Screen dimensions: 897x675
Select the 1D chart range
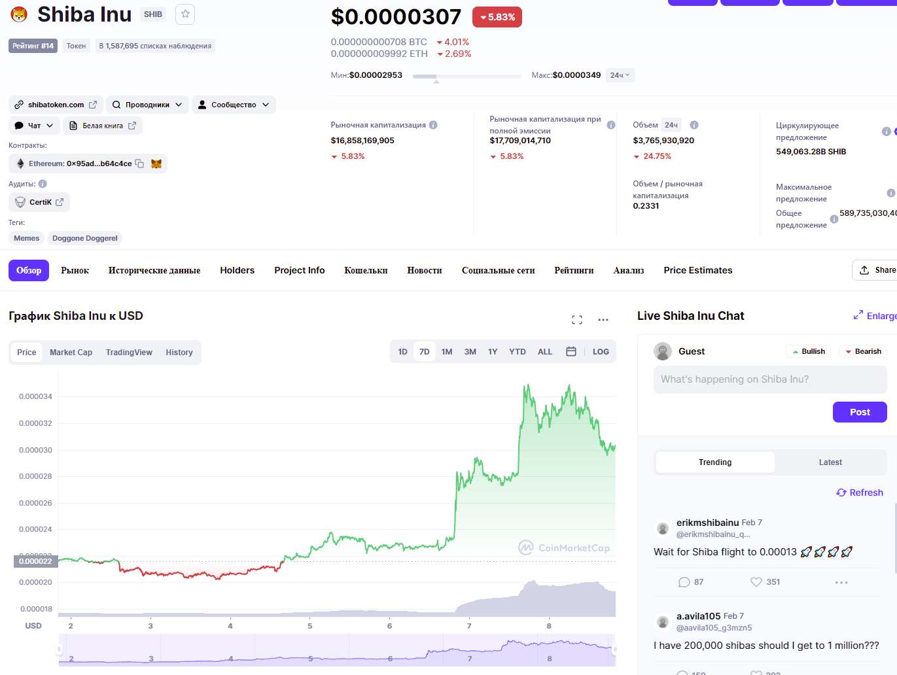(402, 352)
